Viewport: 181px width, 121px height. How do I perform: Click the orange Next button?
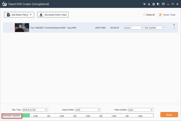click(169, 115)
